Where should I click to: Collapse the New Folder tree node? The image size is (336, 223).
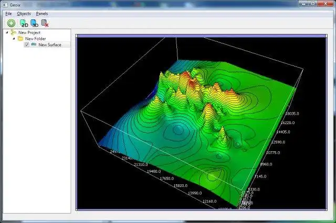[x=14, y=39]
